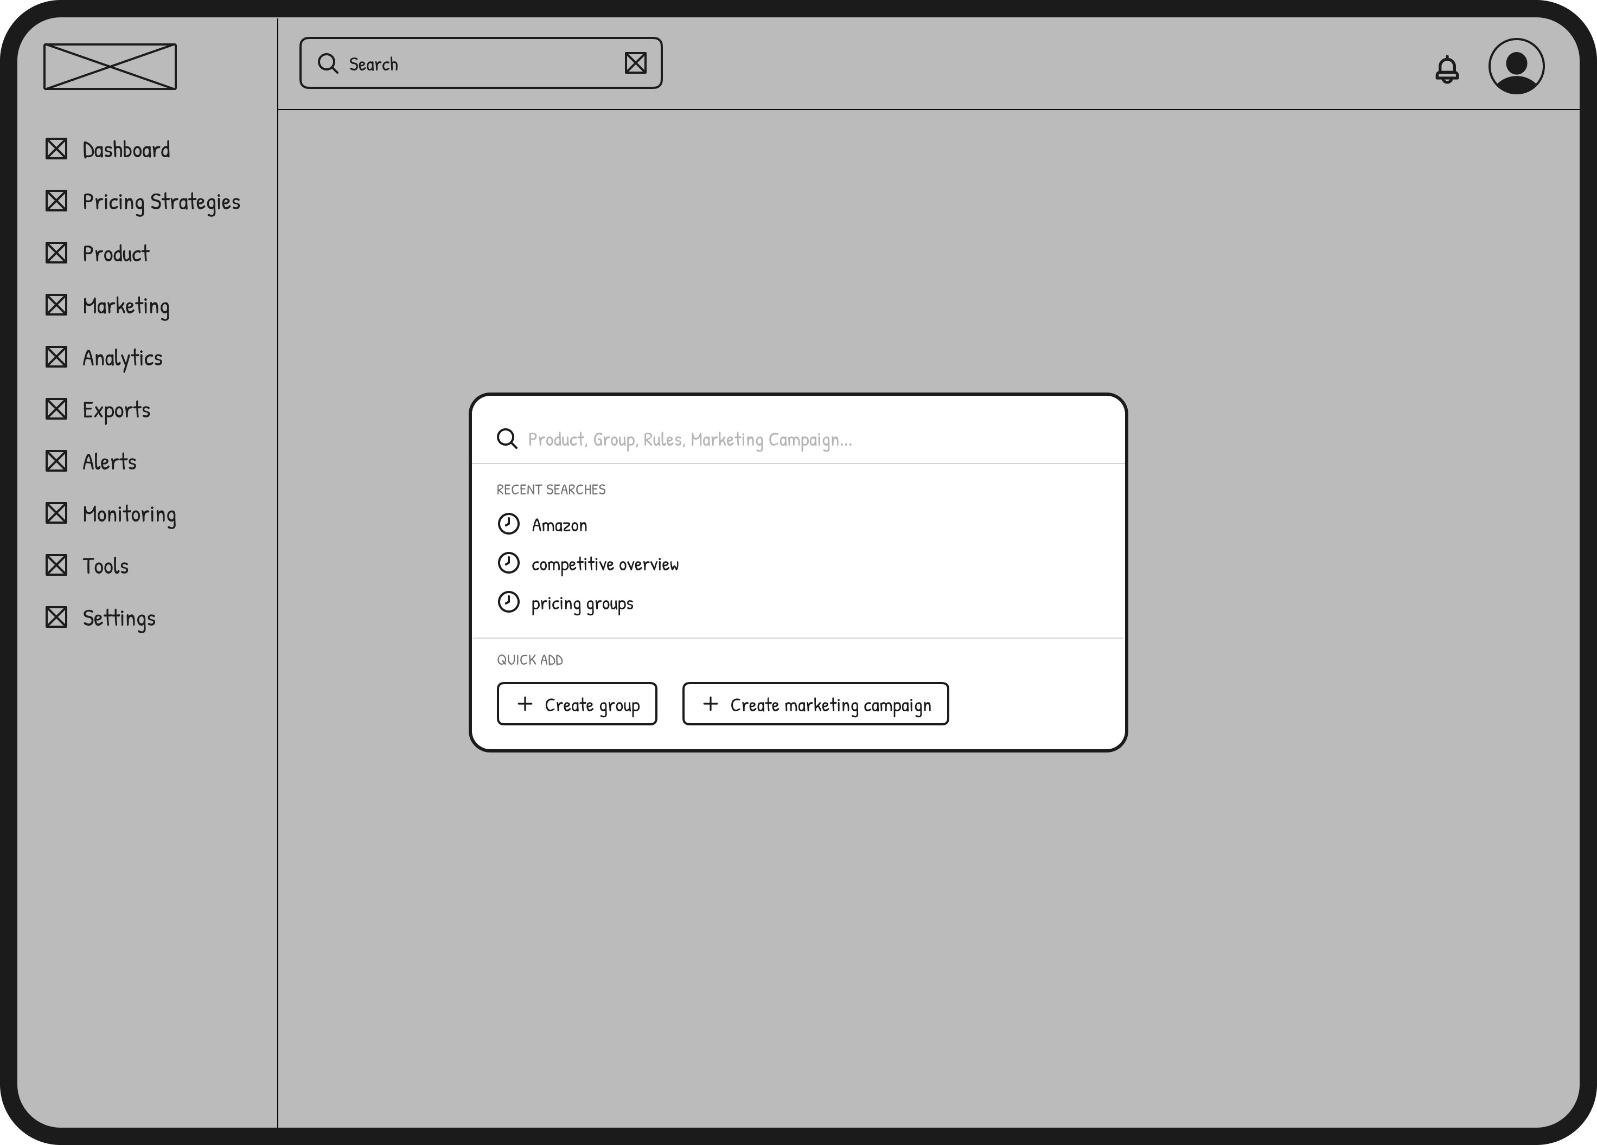Click the QUICK ADD heading
1597x1145 pixels.
tap(529, 659)
